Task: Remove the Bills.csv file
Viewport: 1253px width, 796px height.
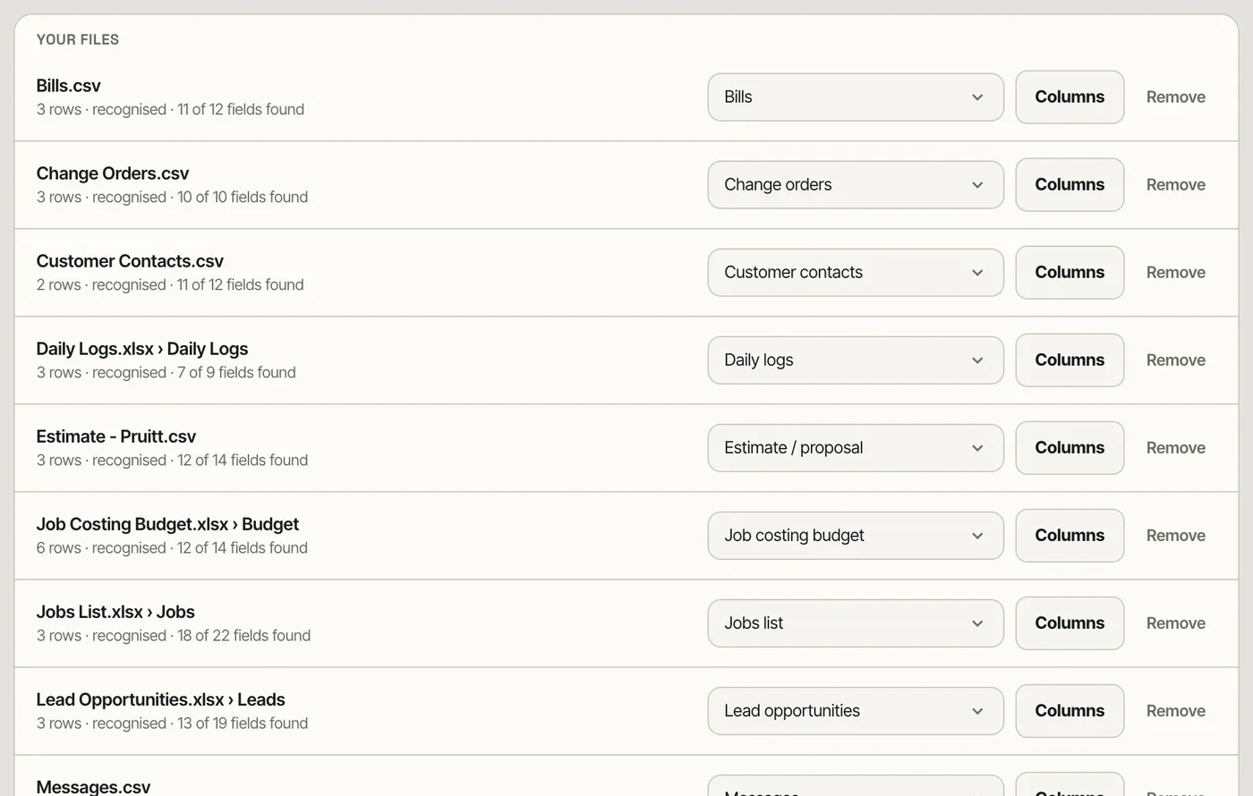Action: pyautogui.click(x=1175, y=97)
